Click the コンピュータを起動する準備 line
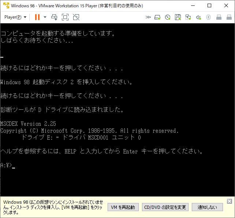The height and width of the screenshot is (218, 235). (x=58, y=33)
